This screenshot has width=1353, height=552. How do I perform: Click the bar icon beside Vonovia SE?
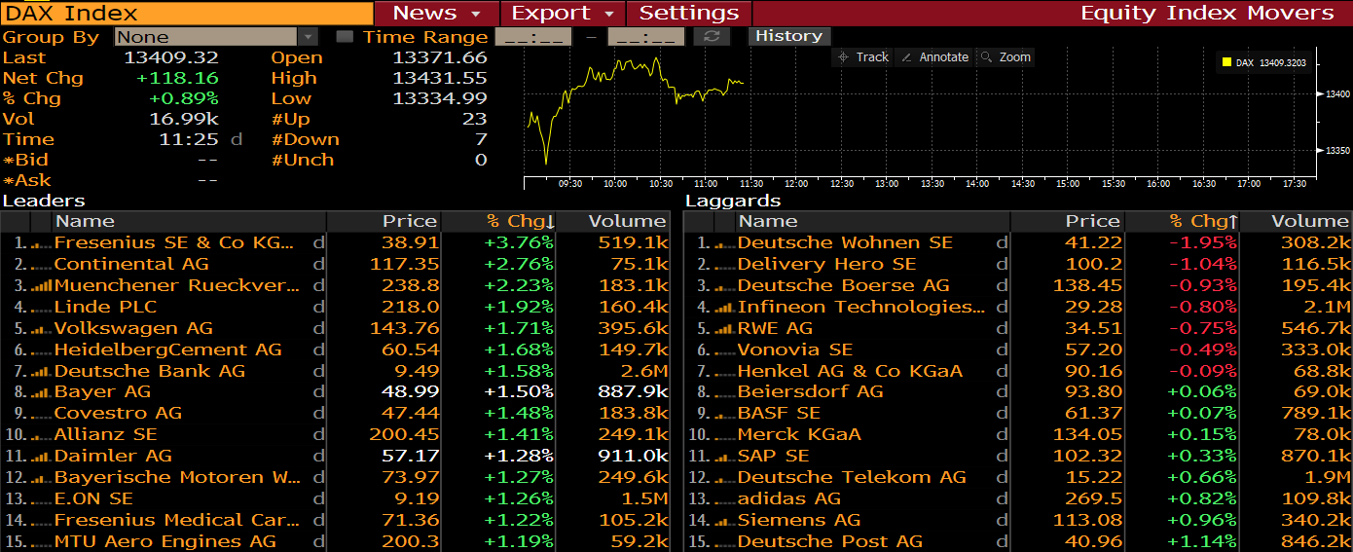point(725,350)
